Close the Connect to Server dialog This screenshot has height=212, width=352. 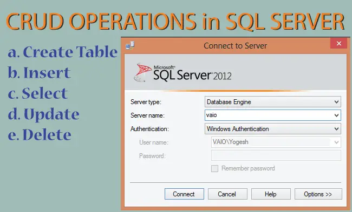[x=339, y=43]
